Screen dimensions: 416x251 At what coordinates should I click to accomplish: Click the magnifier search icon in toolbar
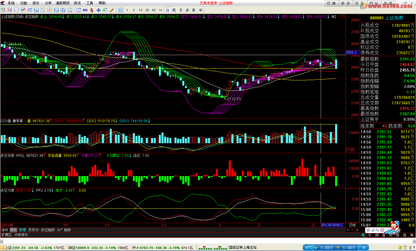tap(70, 10)
